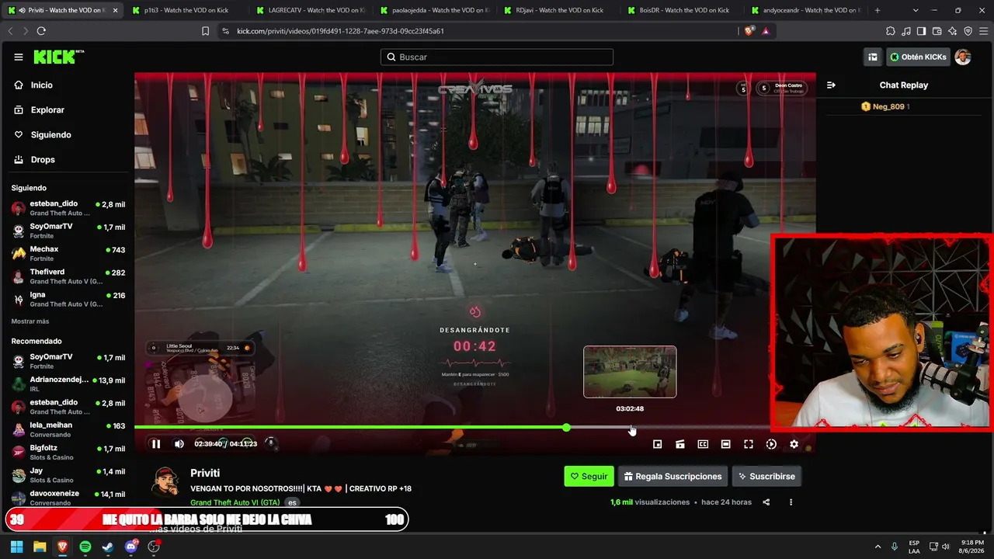Open browser extensions puzzle icon
The width and height of the screenshot is (994, 559).
891,31
